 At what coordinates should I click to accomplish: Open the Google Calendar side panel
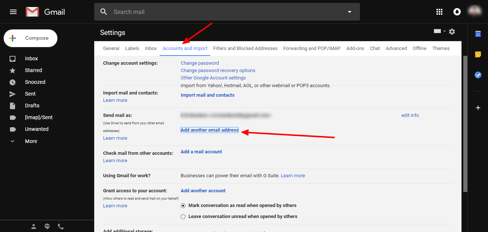(478, 33)
